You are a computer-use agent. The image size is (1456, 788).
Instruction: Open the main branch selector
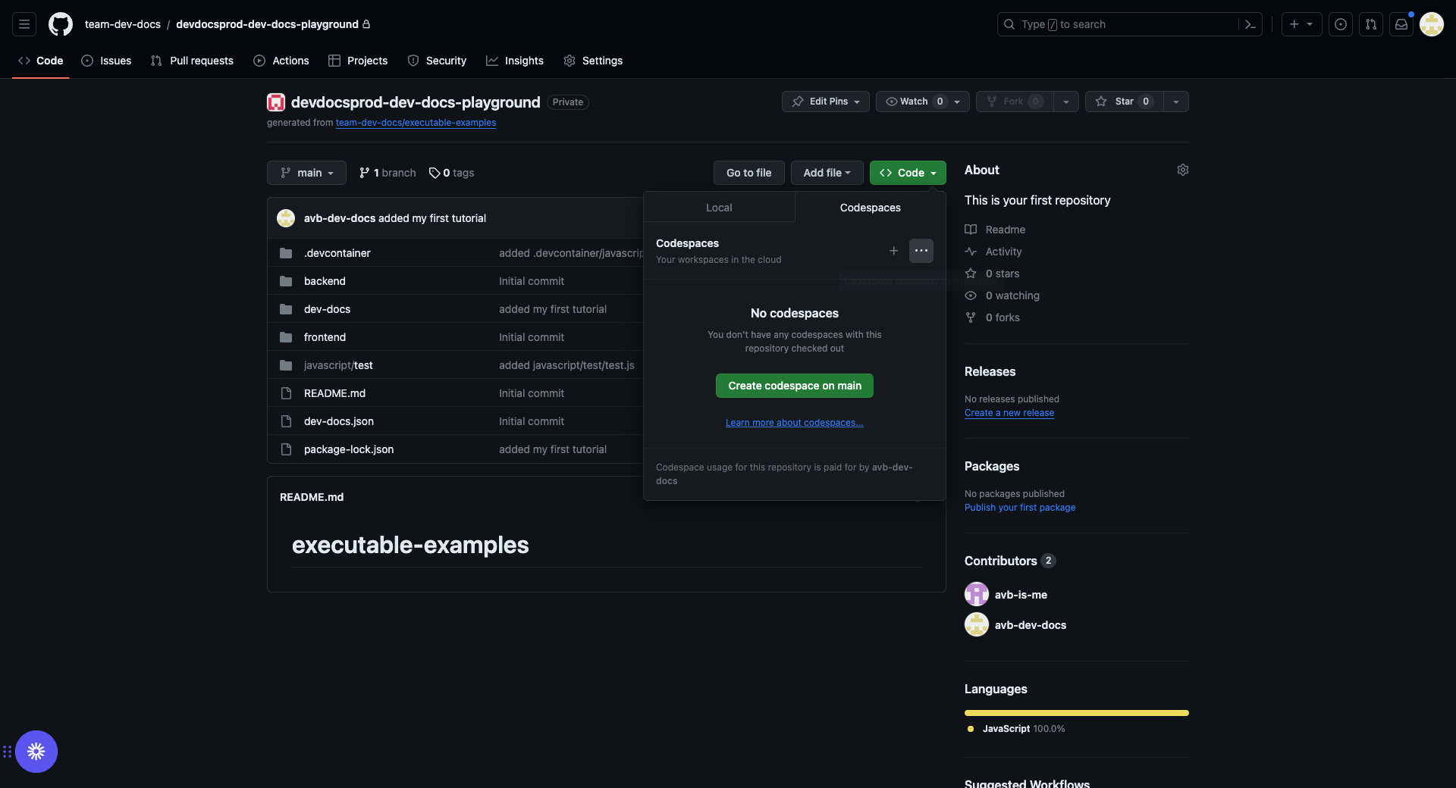click(x=306, y=173)
